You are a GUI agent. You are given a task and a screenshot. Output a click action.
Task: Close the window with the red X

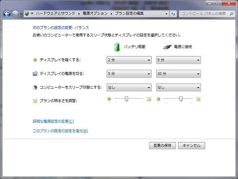(x=229, y=3)
